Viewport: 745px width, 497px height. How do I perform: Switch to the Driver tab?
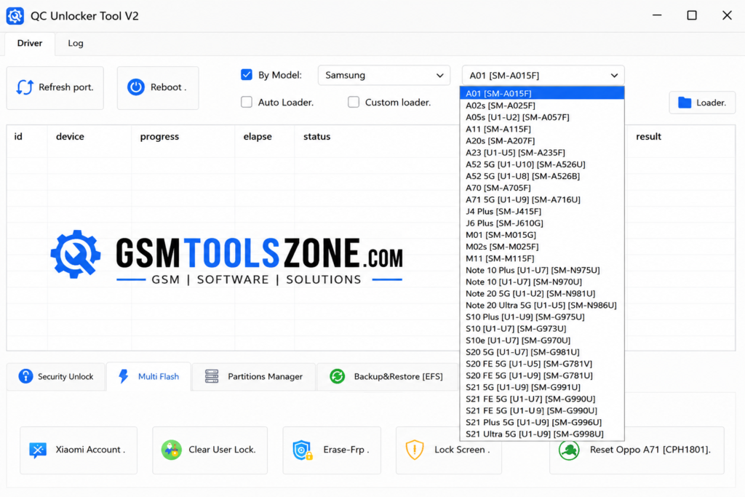point(30,43)
